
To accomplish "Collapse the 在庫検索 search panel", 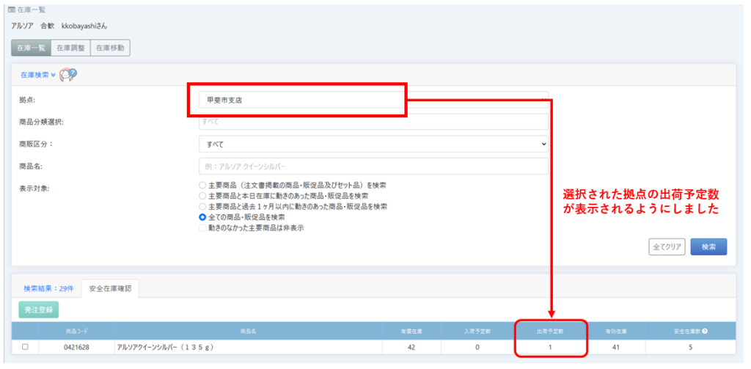I will (38, 75).
